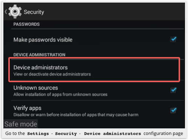The height and width of the screenshot is (140, 188).
Task: Tap the Unknown sources title
Action: click(x=36, y=88)
